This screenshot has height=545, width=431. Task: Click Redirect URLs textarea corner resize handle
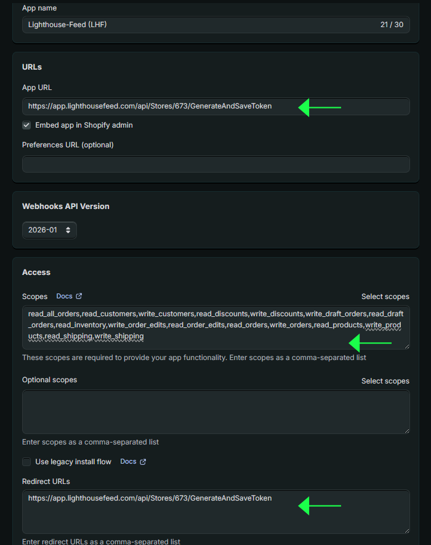click(407, 530)
